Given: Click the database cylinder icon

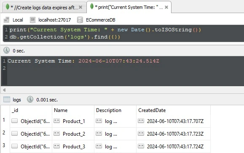Looking at the screenshot, I should pyautogui.click(x=80, y=20).
